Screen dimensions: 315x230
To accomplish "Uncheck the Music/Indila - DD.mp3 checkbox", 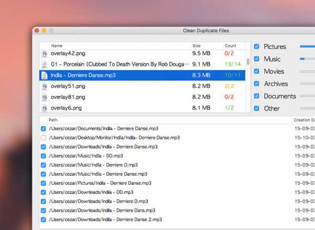I will (x=43, y=156).
